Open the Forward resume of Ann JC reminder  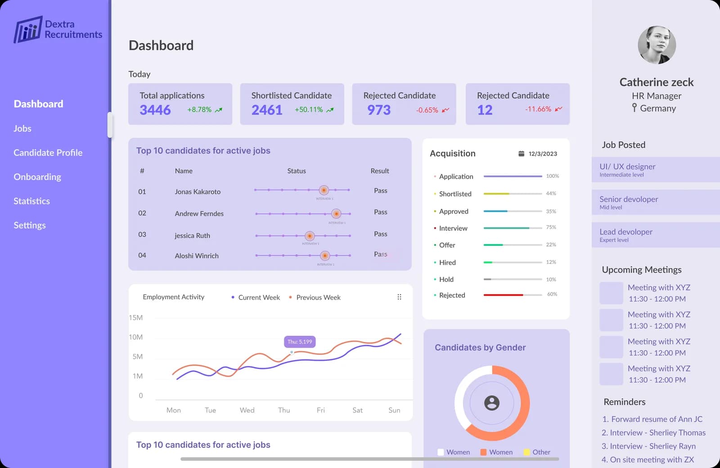coord(652,419)
